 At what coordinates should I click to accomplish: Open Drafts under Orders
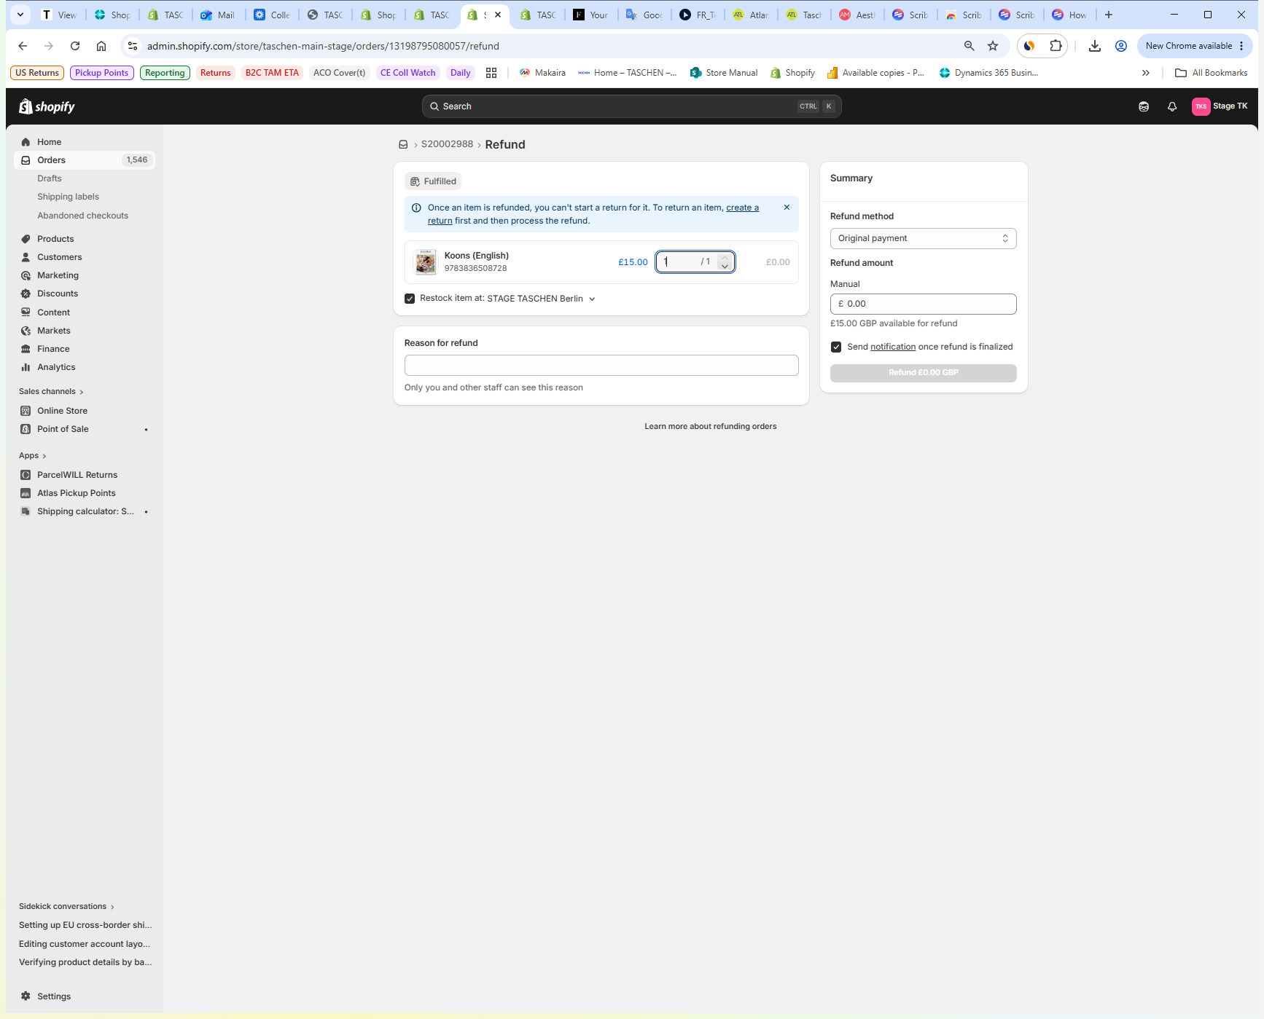(x=50, y=178)
